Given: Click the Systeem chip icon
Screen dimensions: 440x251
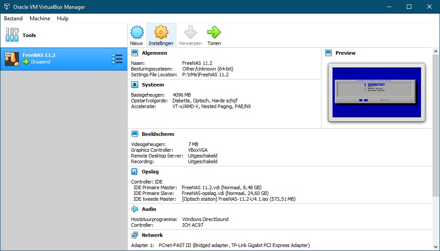Looking at the screenshot, I should [135, 85].
